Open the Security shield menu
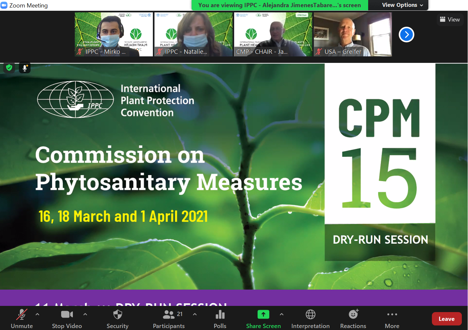The height and width of the screenshot is (330, 468). coord(118,319)
